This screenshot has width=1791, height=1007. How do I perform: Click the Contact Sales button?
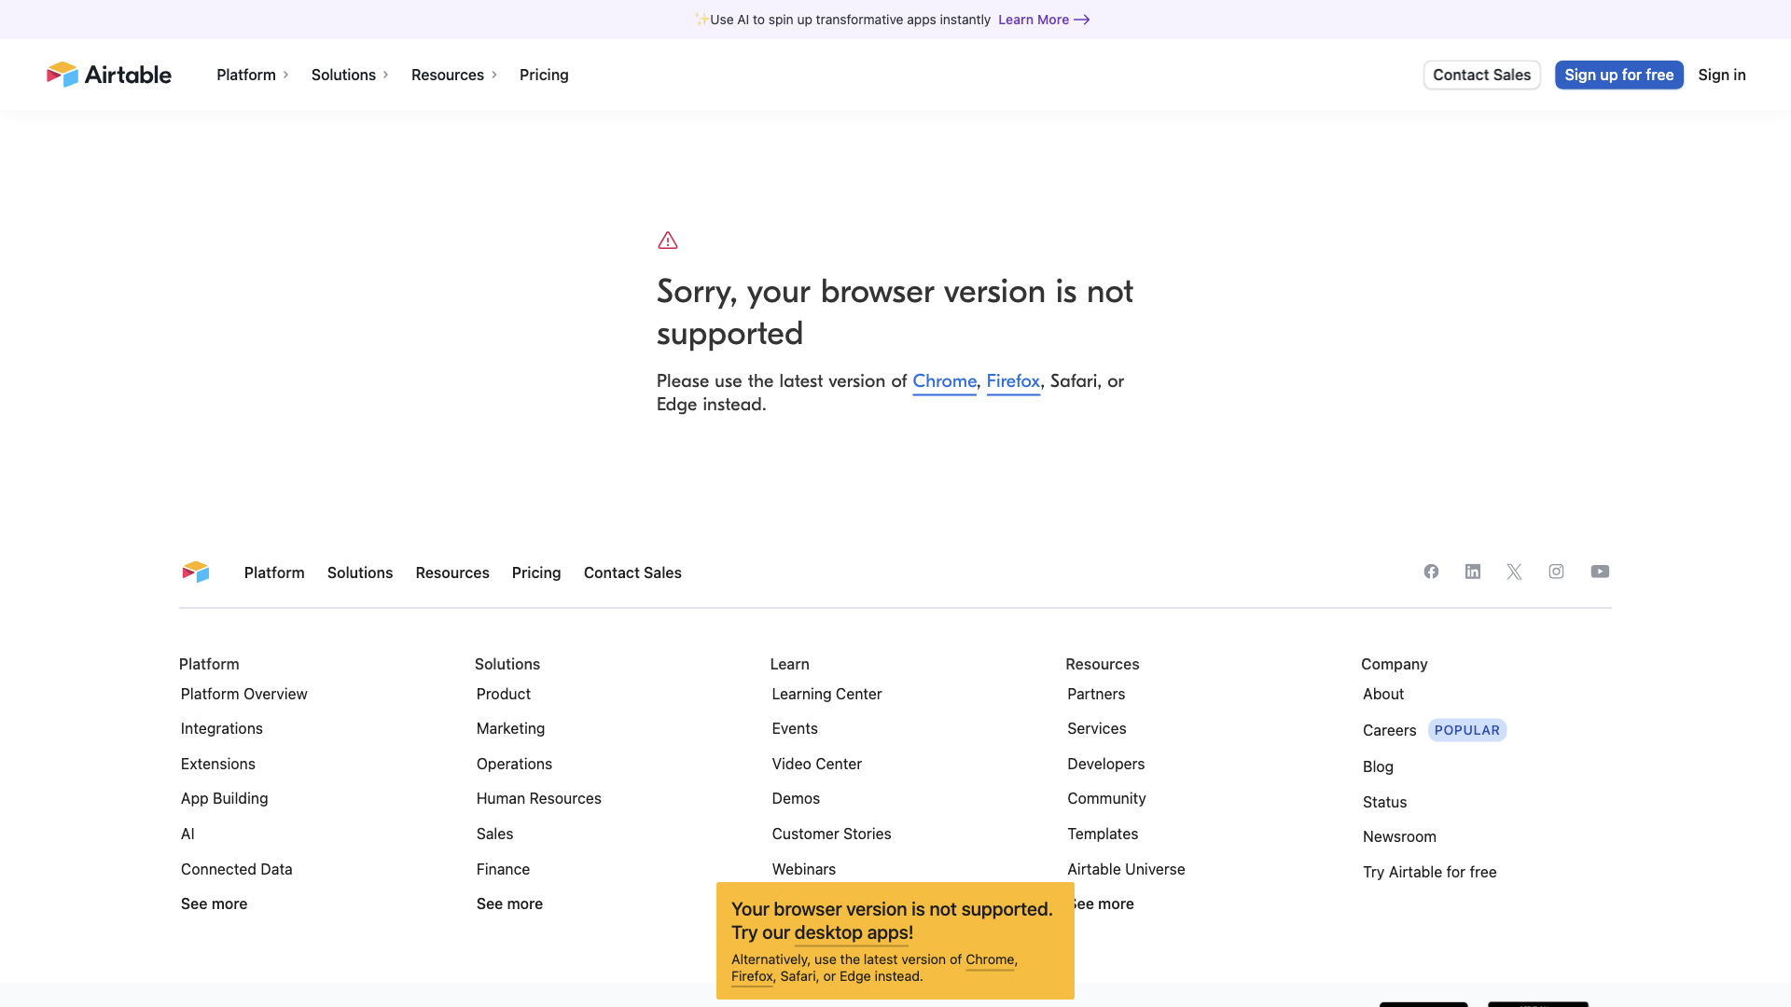point(1481,75)
